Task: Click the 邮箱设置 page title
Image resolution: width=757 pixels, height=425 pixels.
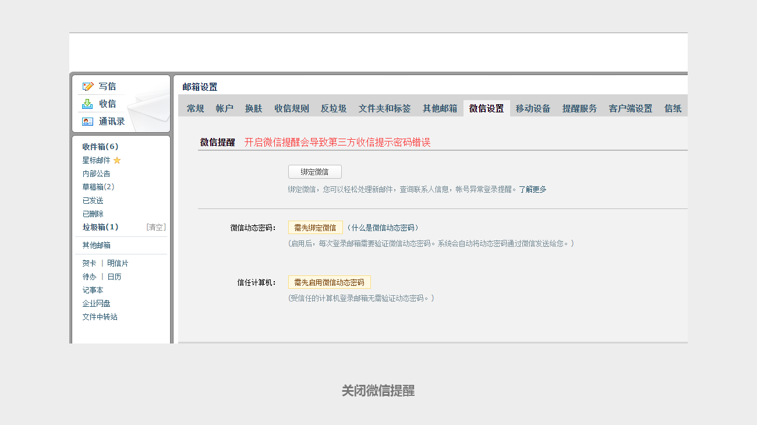Action: [200, 87]
